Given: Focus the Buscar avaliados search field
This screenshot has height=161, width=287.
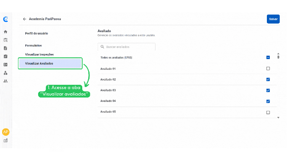Looking at the screenshot, I should (126, 47).
